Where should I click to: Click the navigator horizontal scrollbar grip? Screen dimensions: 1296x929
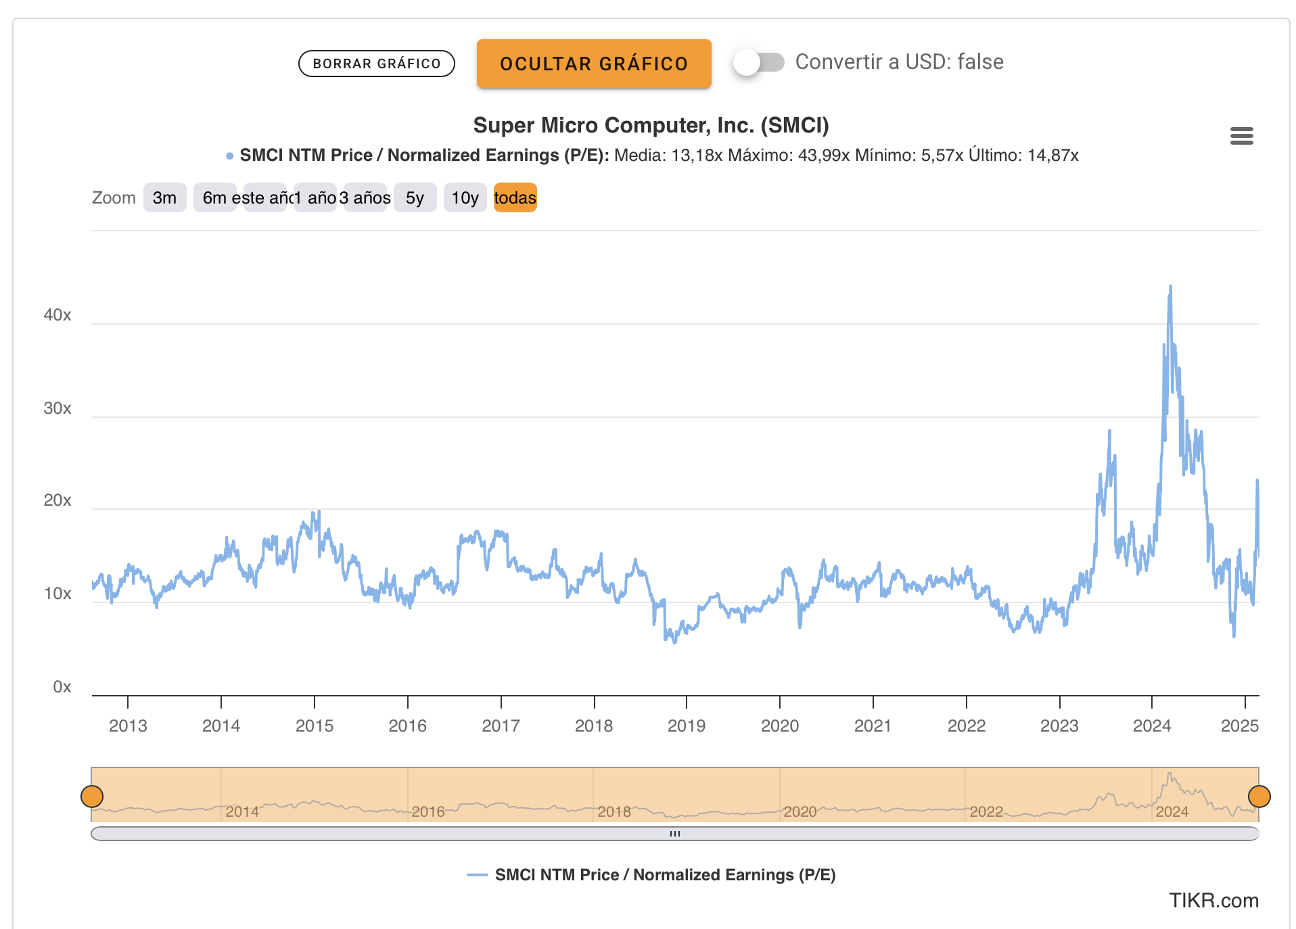[675, 834]
